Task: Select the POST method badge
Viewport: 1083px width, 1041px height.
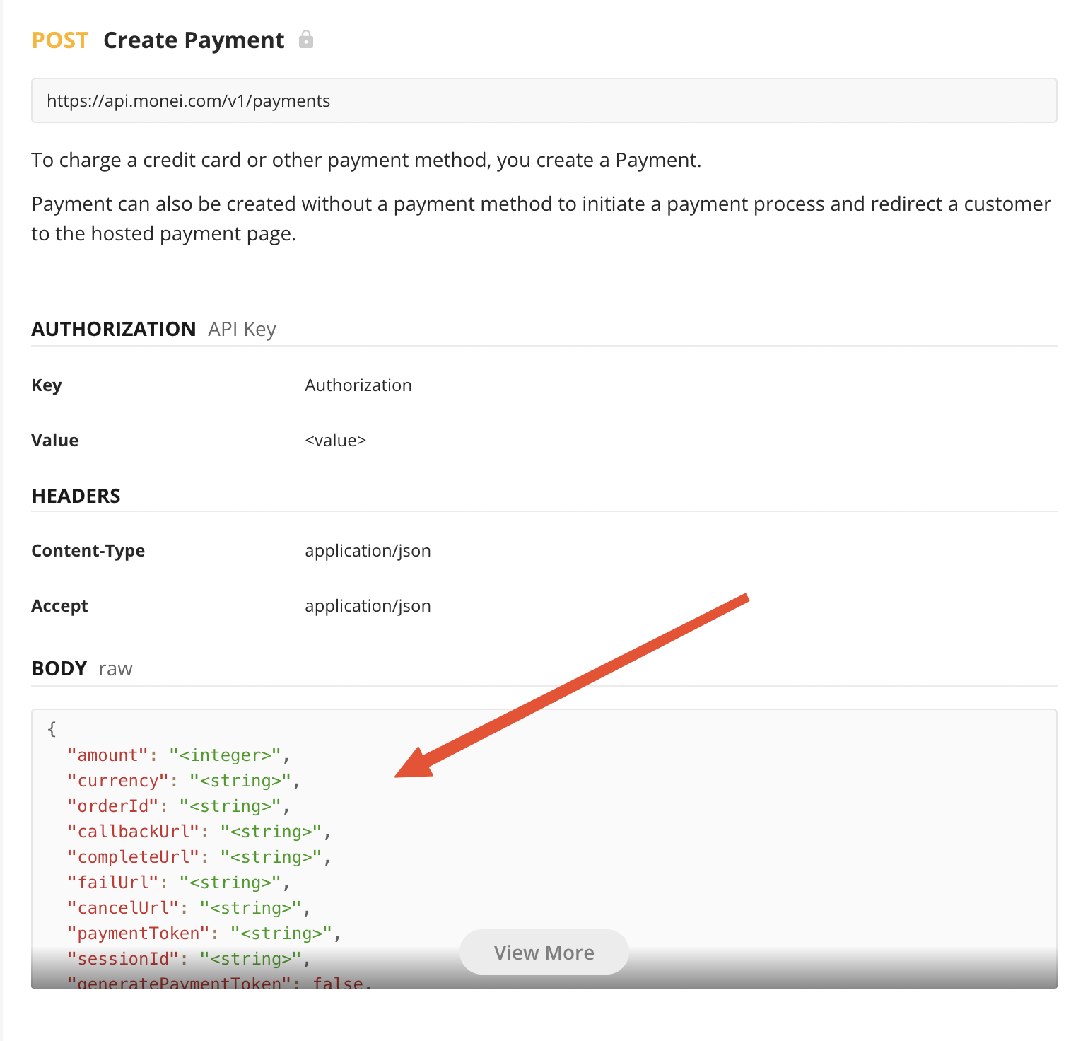Action: coord(60,40)
